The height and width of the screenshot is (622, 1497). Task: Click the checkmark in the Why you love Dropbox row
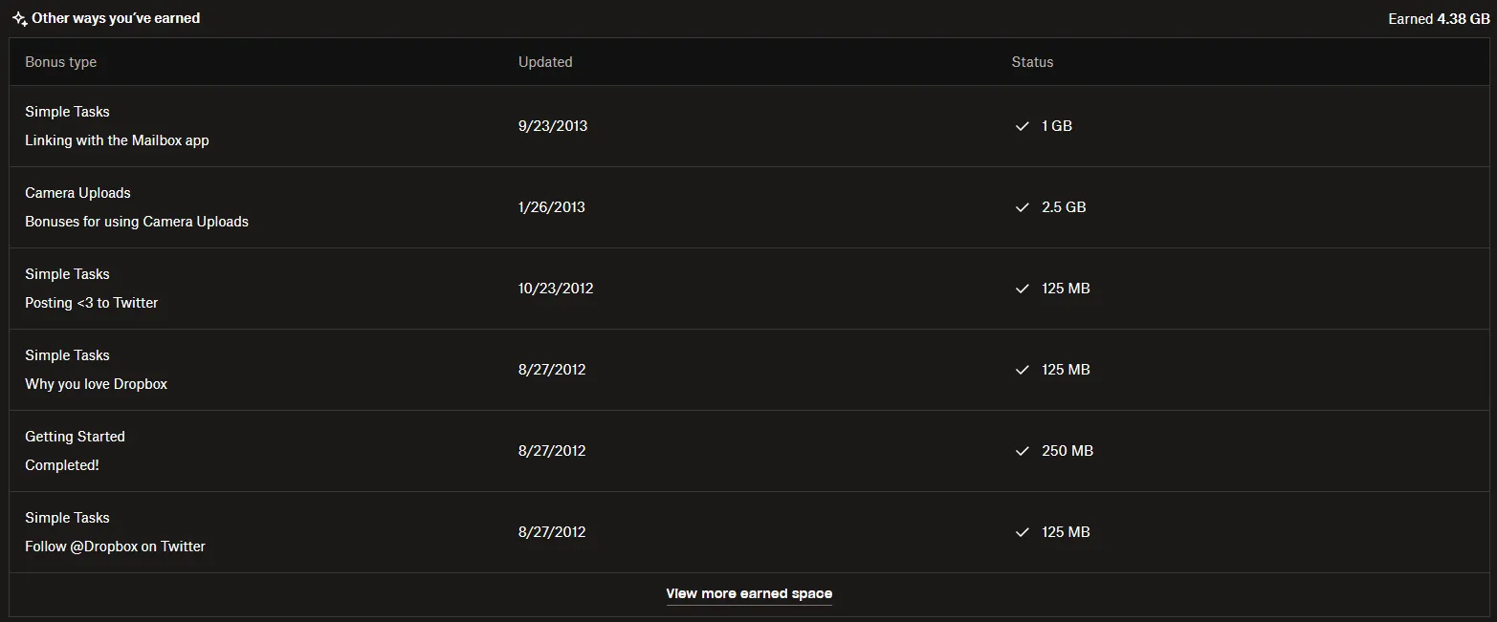point(1022,370)
